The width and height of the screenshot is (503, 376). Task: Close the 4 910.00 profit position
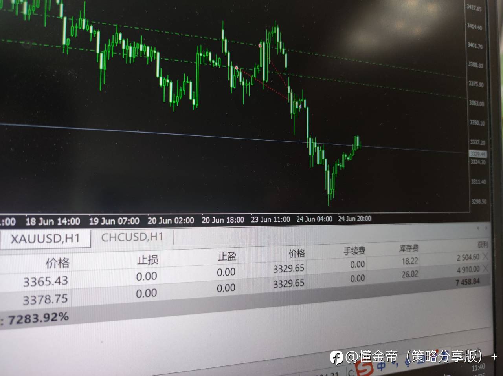click(486, 268)
